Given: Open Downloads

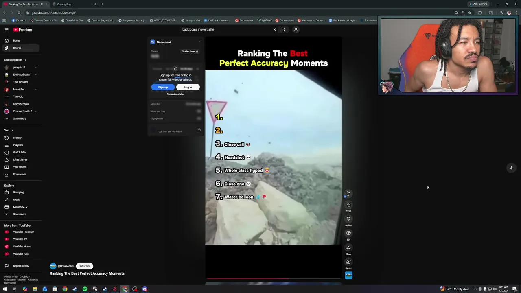Looking at the screenshot, I should [x=20, y=175].
